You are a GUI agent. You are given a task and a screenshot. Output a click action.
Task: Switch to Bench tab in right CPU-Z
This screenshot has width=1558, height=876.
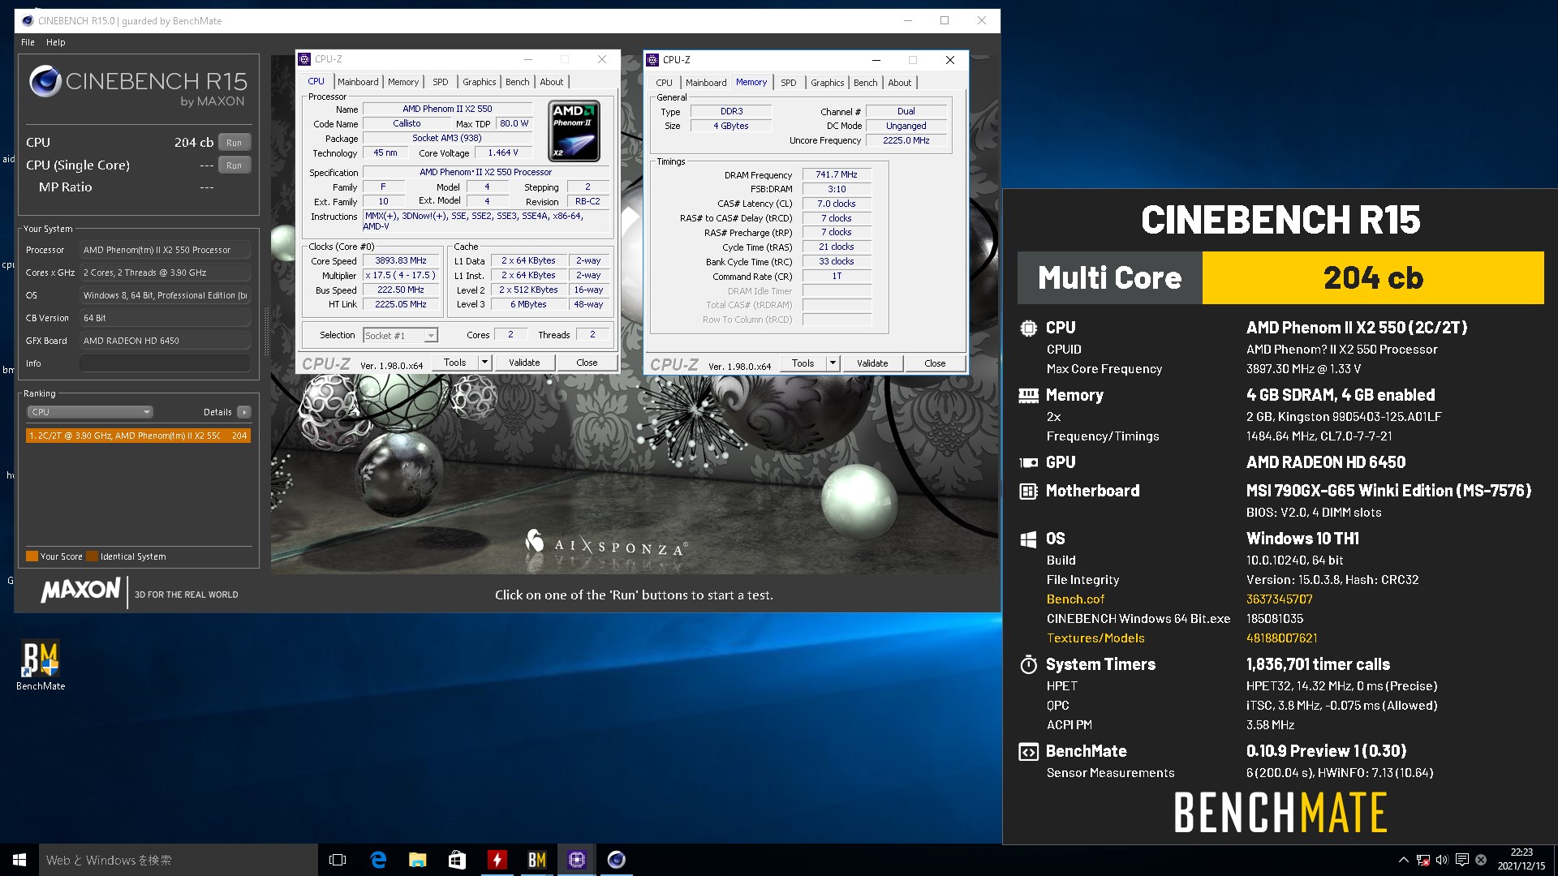click(866, 83)
